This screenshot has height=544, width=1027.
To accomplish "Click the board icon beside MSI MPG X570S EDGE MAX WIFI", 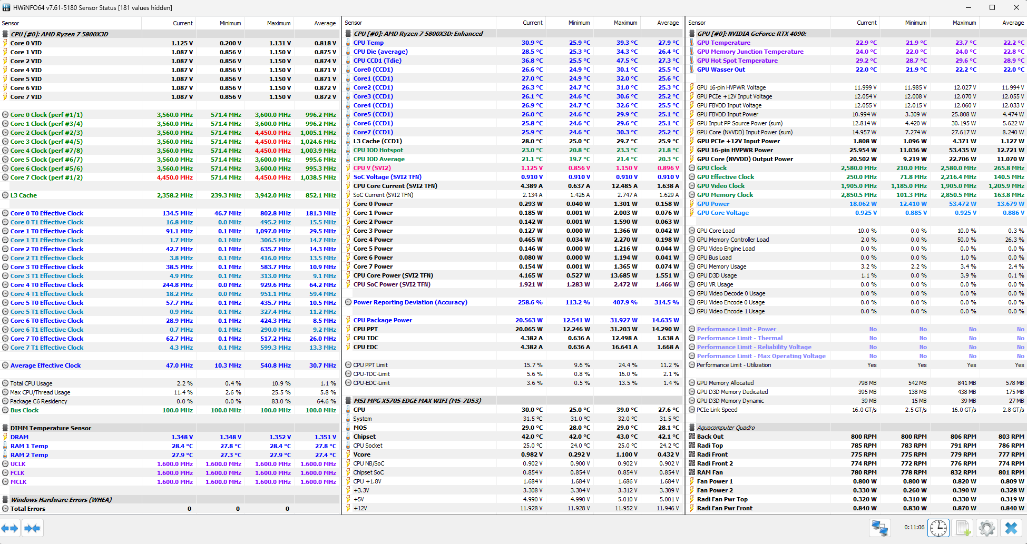I will click(x=348, y=401).
